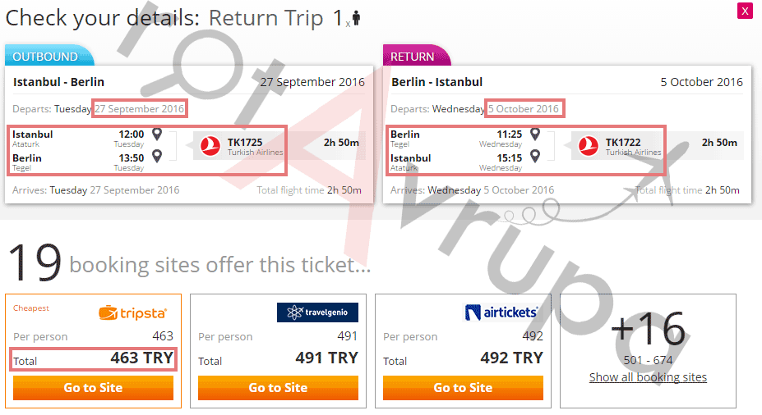
Task: Go to Site for travelgenio 491 TRY
Action: (278, 388)
